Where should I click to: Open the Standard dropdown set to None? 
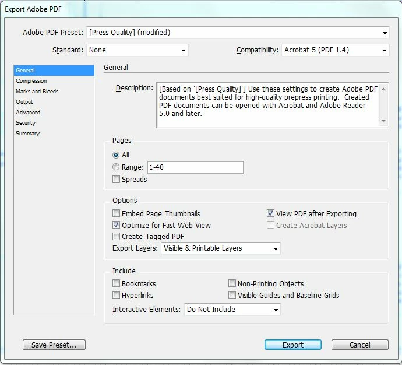tap(137, 50)
